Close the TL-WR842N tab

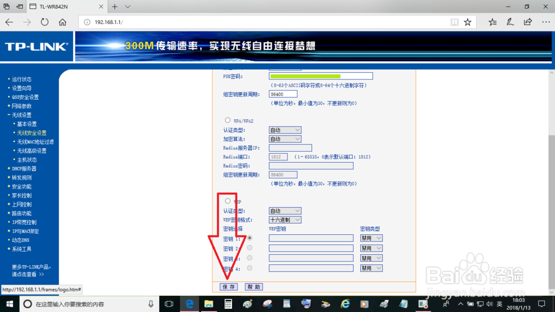click(101, 6)
